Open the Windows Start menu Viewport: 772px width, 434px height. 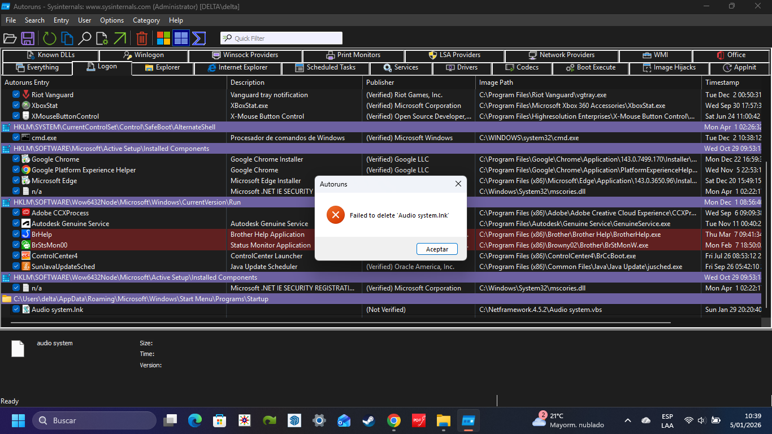[x=19, y=420]
